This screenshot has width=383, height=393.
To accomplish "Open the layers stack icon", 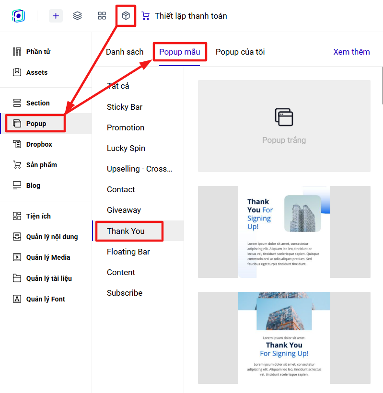I will pyautogui.click(x=78, y=16).
